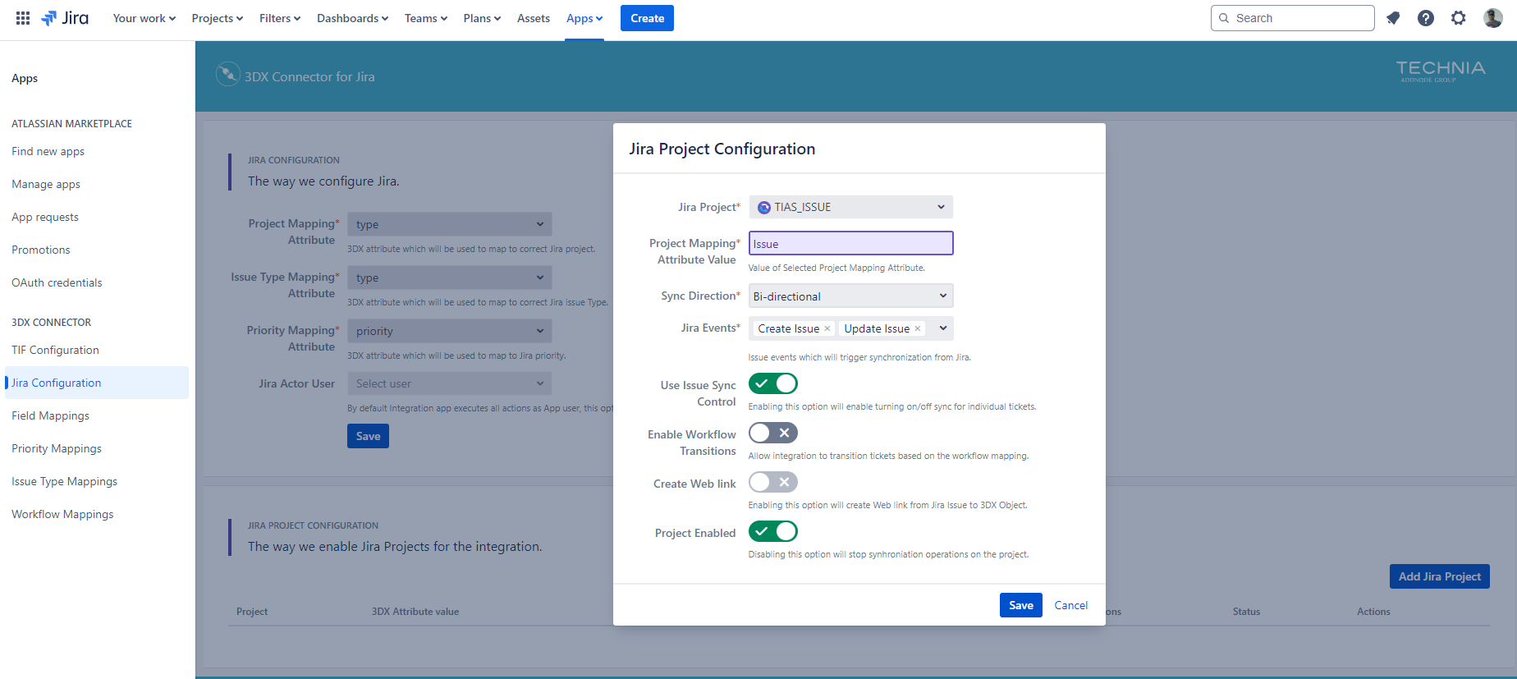Open Manage apps link
The image size is (1517, 679).
tap(46, 184)
